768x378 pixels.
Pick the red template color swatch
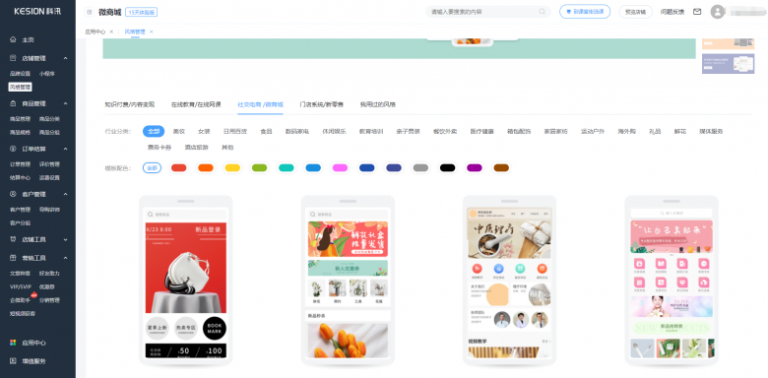click(179, 168)
